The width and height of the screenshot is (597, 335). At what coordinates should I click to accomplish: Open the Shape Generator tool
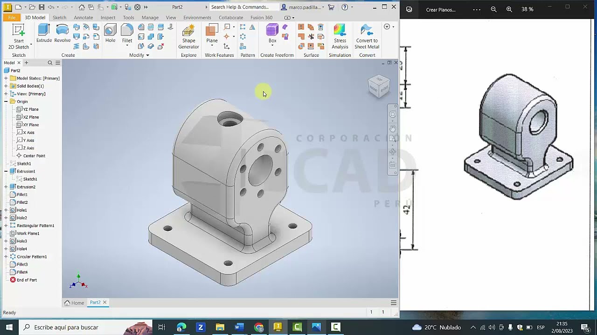[x=188, y=37]
